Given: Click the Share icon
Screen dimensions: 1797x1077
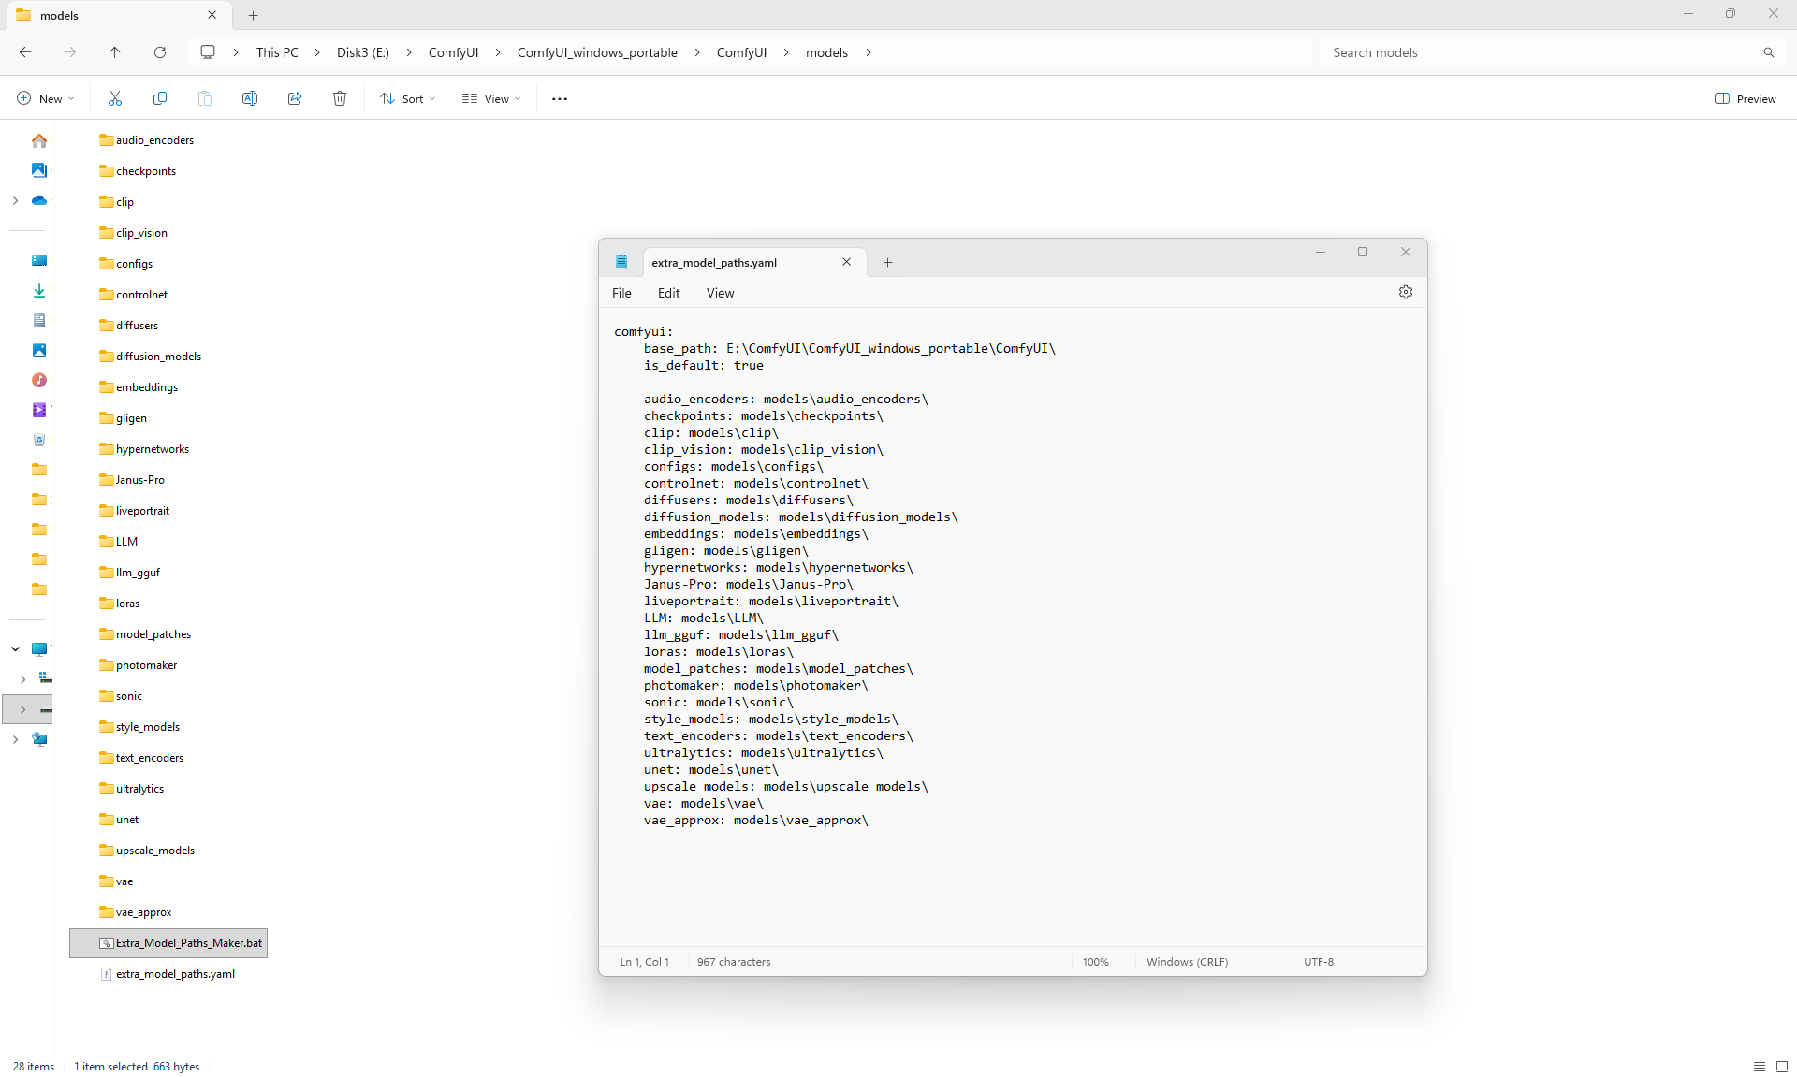Looking at the screenshot, I should (295, 98).
